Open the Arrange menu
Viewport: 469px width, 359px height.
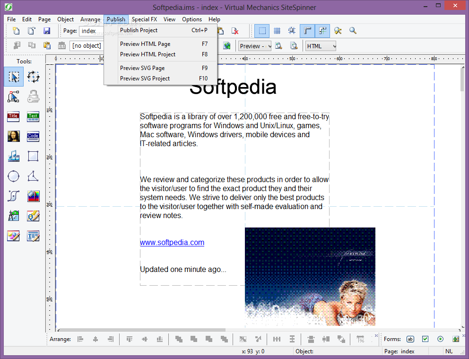[90, 19]
